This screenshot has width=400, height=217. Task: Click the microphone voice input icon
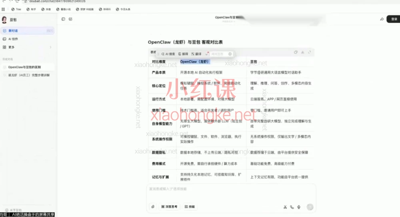(x=299, y=207)
